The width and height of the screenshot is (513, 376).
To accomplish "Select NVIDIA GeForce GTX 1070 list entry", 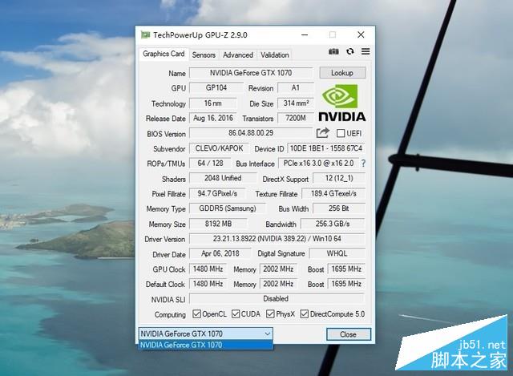I will point(206,345).
